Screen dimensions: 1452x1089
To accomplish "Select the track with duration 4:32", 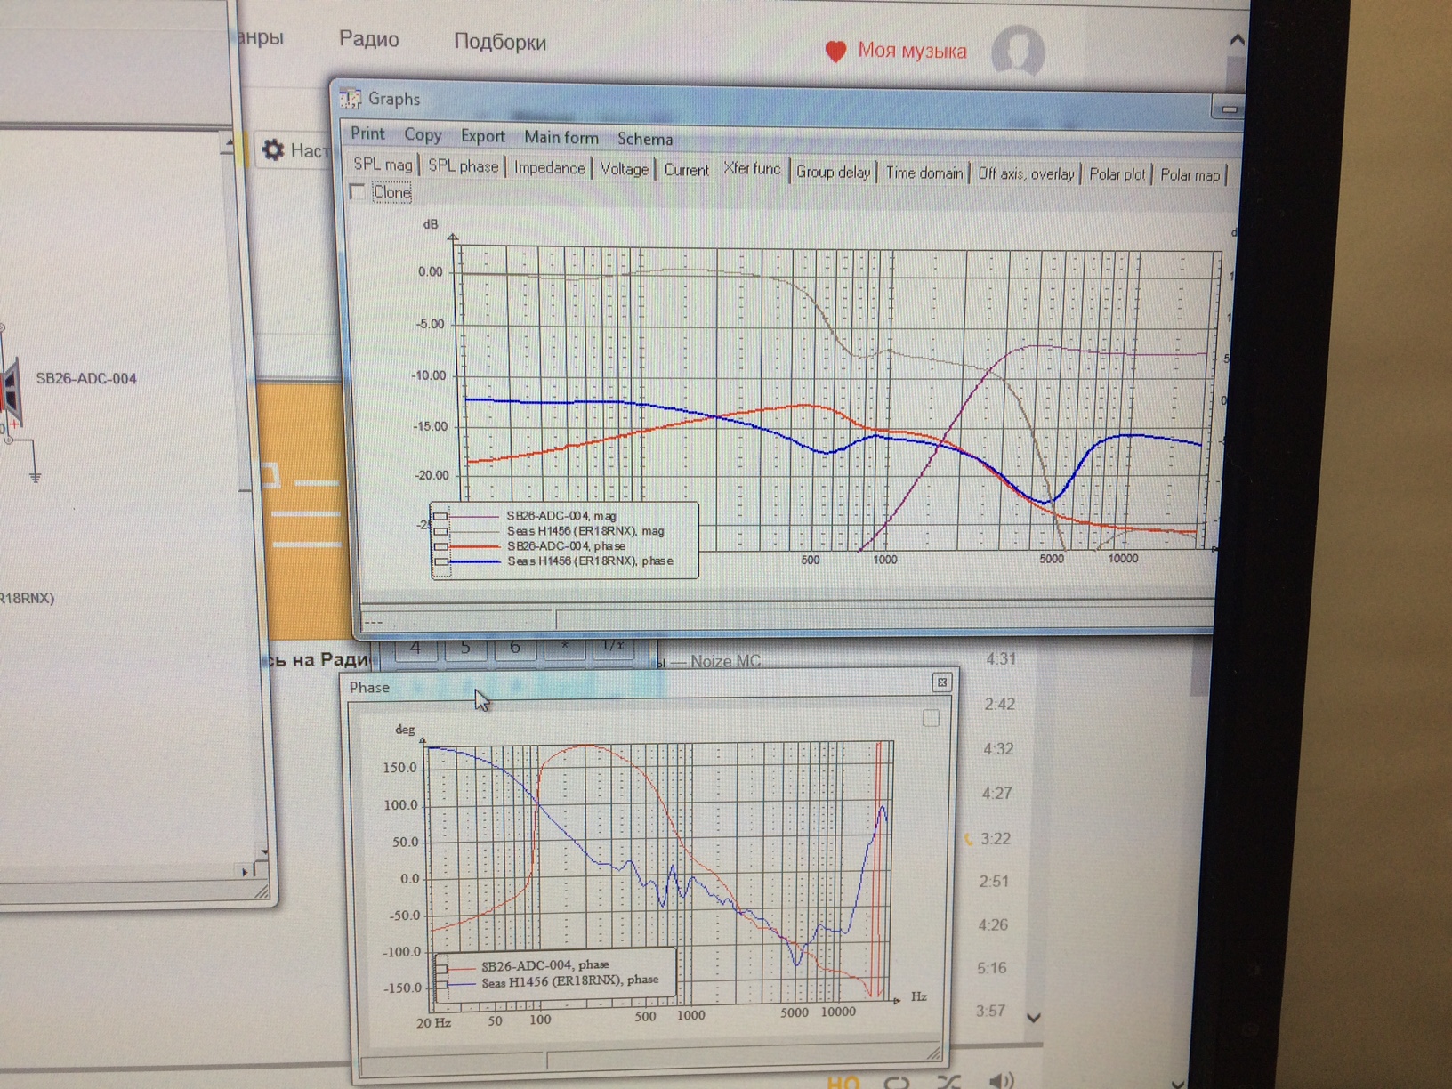I will coord(998,749).
